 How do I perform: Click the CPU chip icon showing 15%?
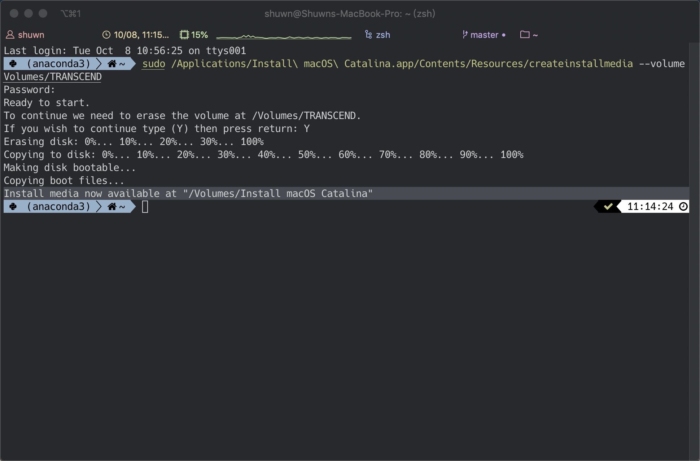[184, 35]
